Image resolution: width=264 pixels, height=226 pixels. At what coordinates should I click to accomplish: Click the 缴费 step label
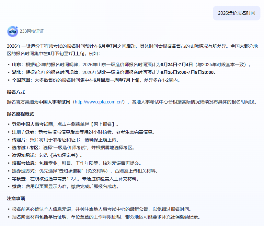[17, 186]
